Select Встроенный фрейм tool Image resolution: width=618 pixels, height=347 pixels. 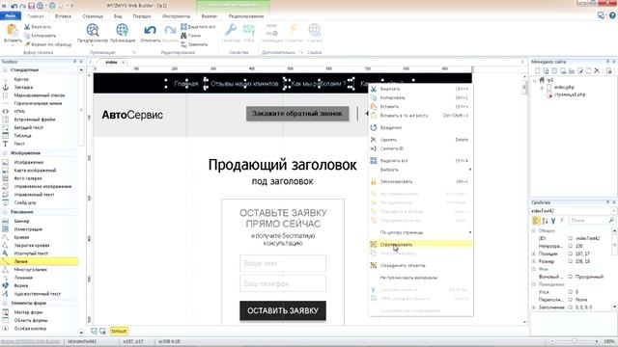[x=35, y=120]
